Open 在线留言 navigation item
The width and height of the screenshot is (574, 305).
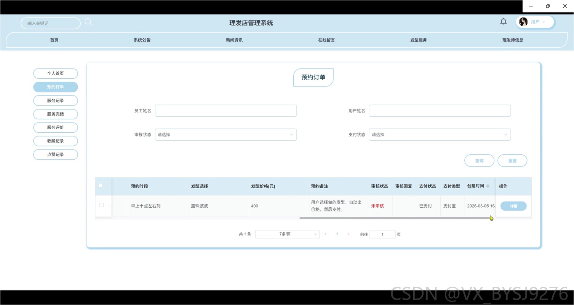click(x=326, y=40)
